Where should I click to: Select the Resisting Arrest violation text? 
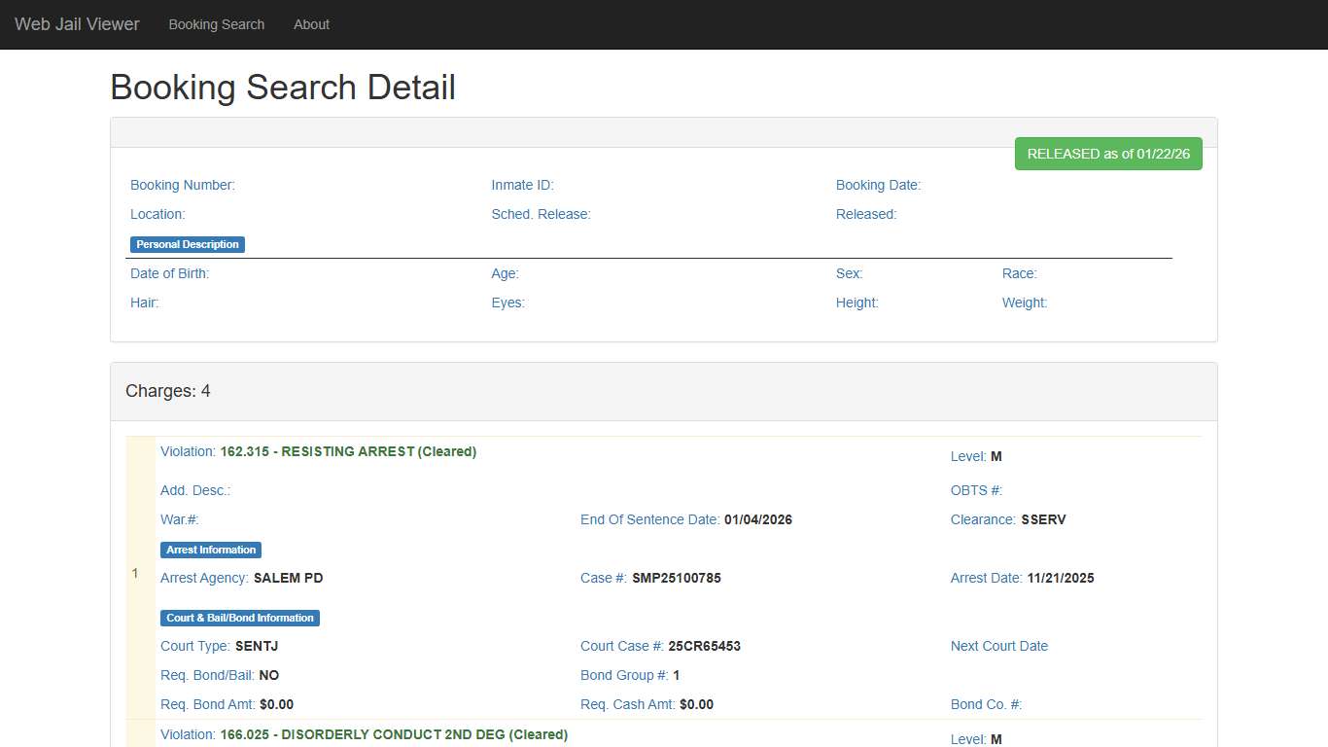click(x=347, y=451)
